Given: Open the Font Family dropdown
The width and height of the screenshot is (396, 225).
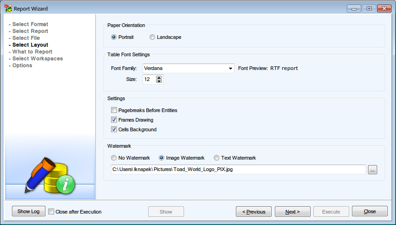Looking at the screenshot, I should pyautogui.click(x=231, y=69).
